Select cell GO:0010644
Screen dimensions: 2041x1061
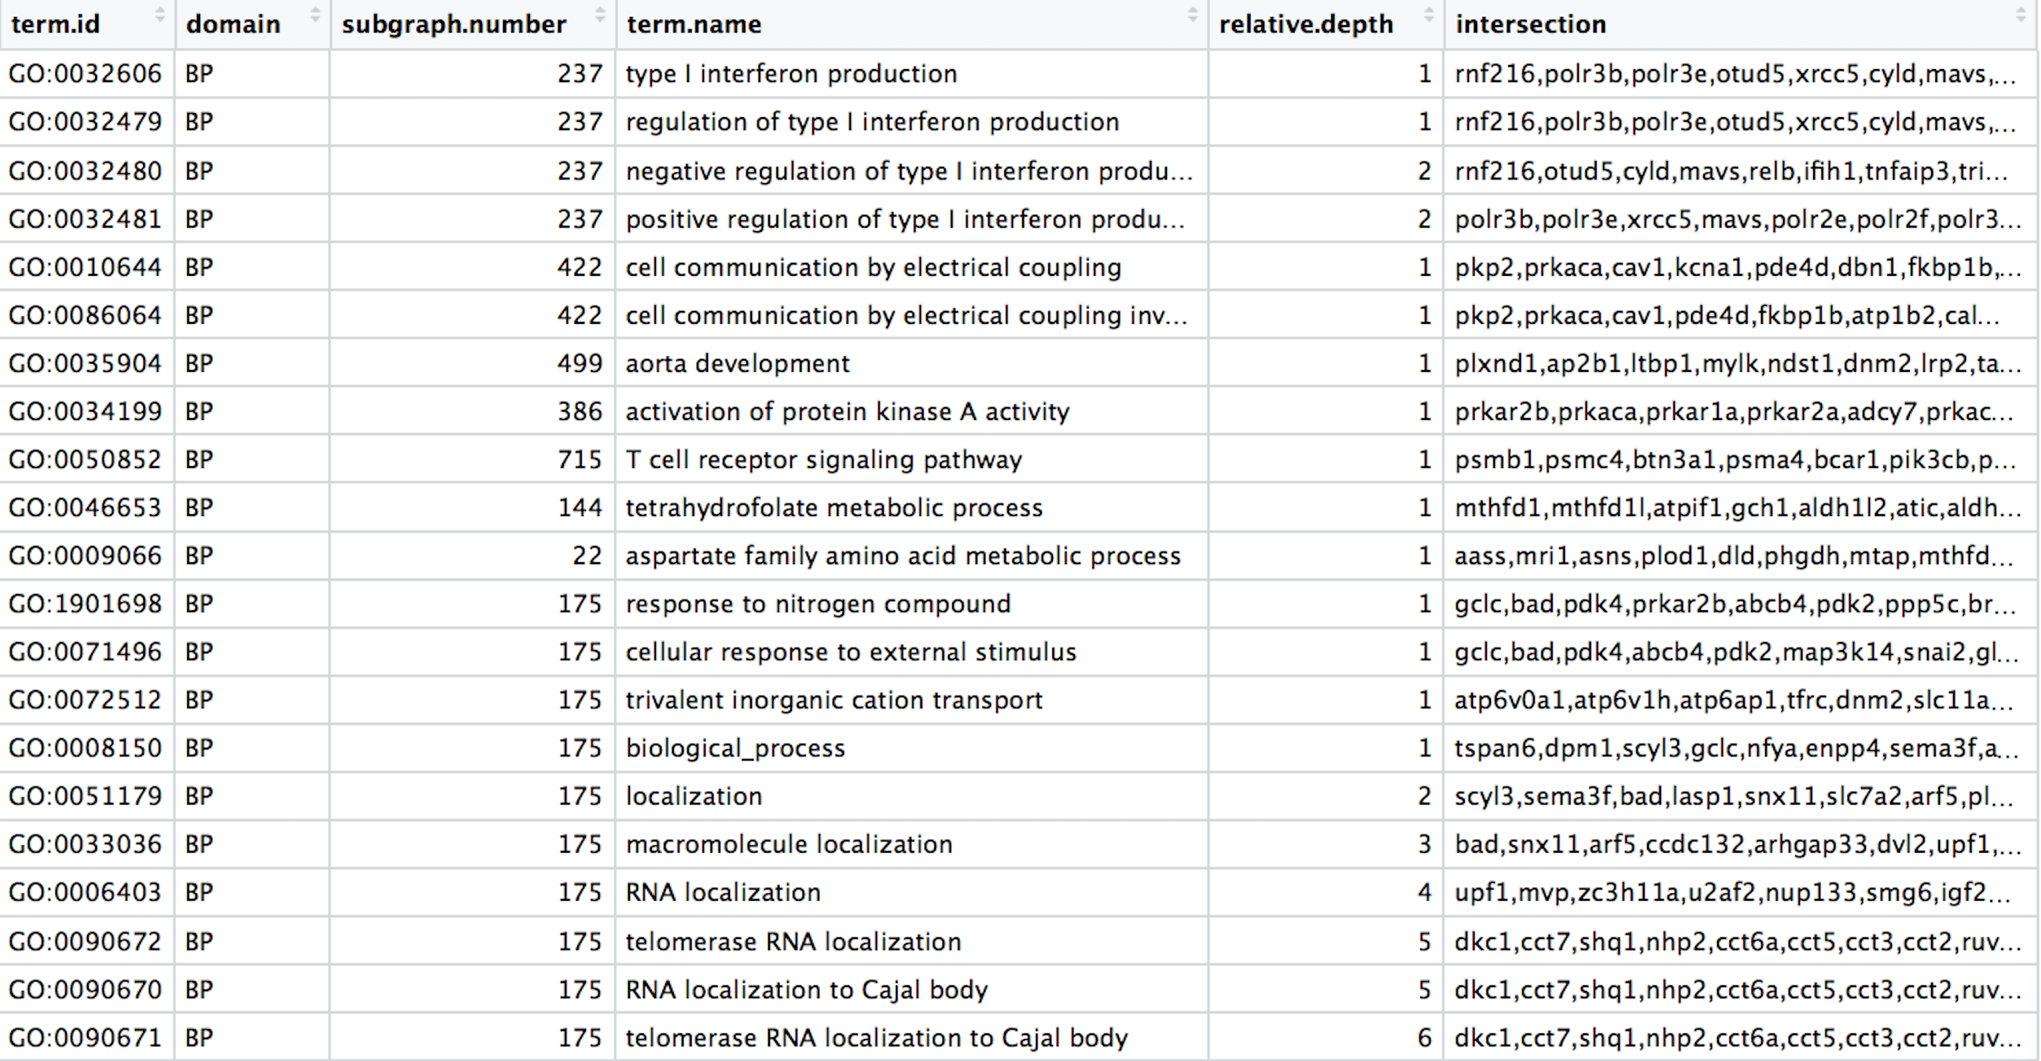[87, 267]
